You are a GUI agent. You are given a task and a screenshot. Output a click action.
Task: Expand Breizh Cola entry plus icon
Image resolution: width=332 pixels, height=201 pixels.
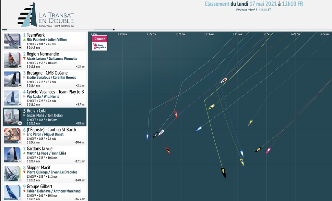[x=20, y=123]
